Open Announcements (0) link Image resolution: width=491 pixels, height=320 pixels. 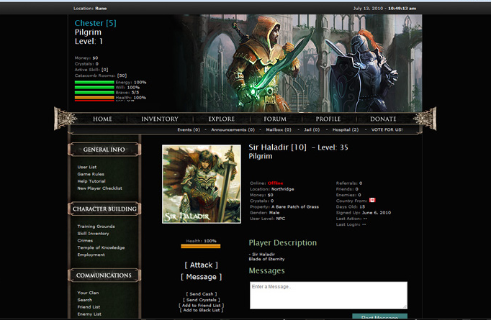pos(233,129)
